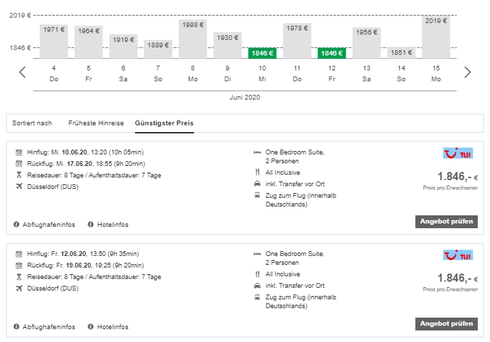This screenshot has height=342, width=490.
Task: Click the right arrow to show later dates
Action: [467, 72]
